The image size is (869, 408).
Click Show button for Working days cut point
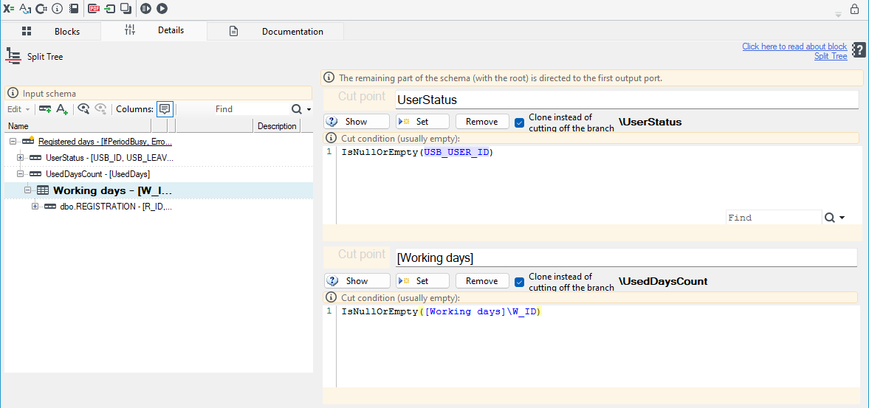(x=357, y=281)
